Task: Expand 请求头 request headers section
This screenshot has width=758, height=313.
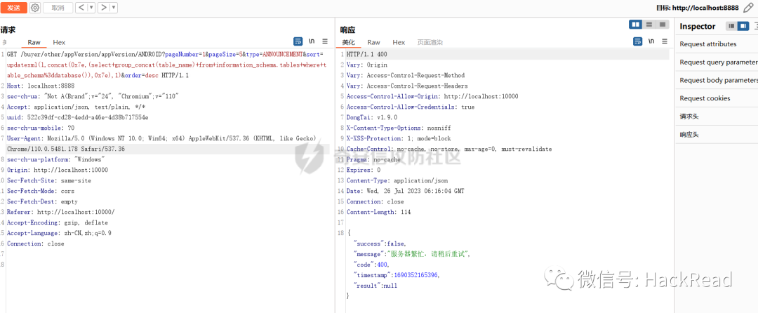Action: pyautogui.click(x=717, y=116)
